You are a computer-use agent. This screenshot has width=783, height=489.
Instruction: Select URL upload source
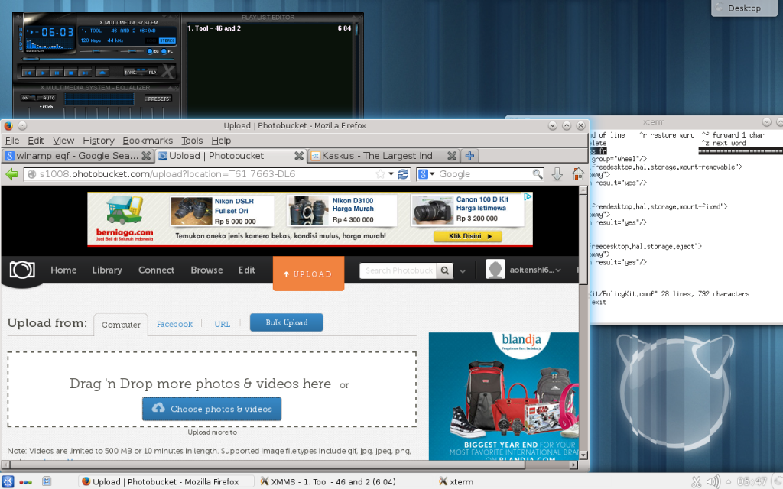(223, 324)
